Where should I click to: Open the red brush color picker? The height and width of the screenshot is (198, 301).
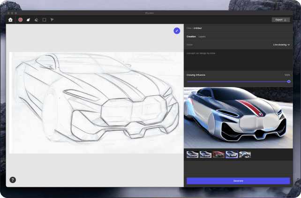point(20,20)
